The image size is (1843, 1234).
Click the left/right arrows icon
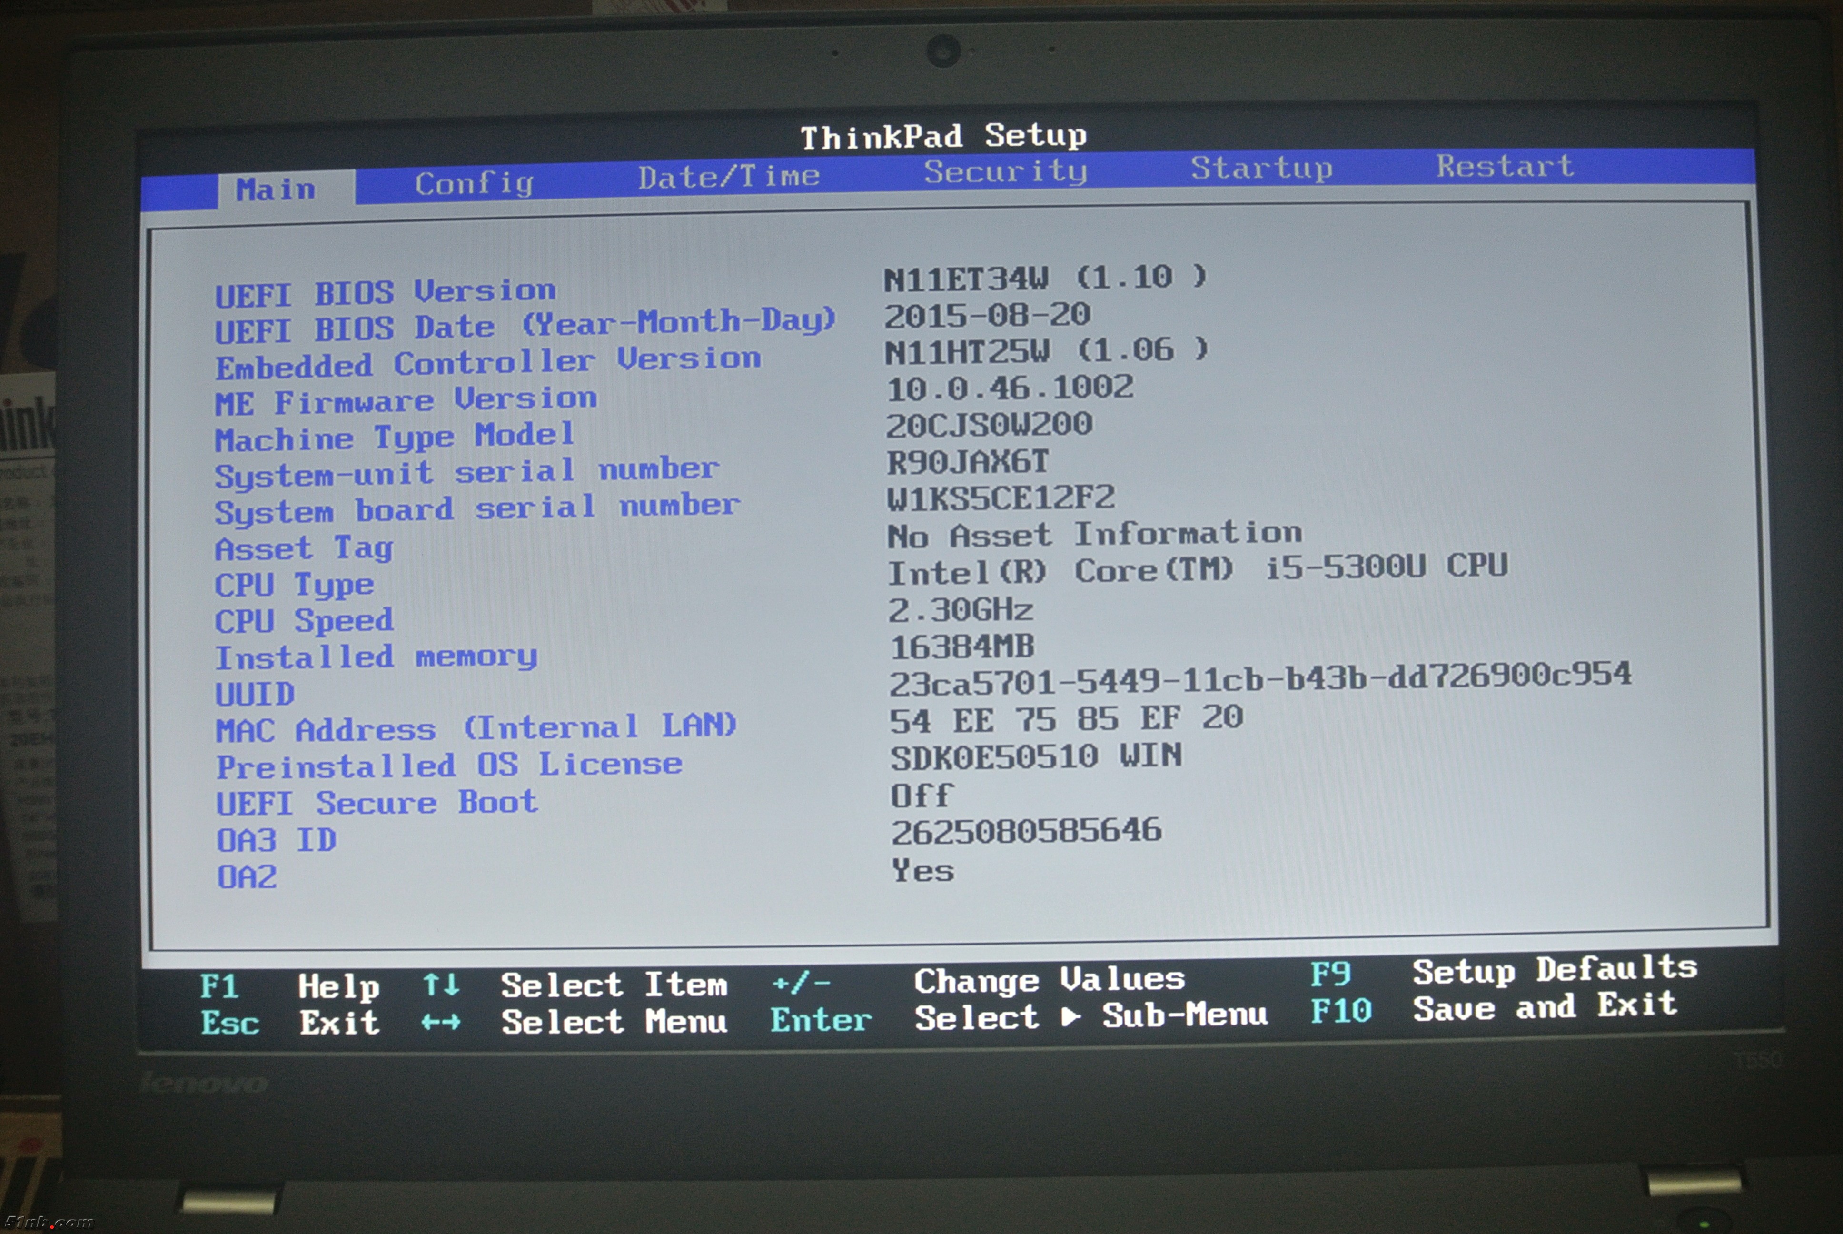[x=440, y=1022]
